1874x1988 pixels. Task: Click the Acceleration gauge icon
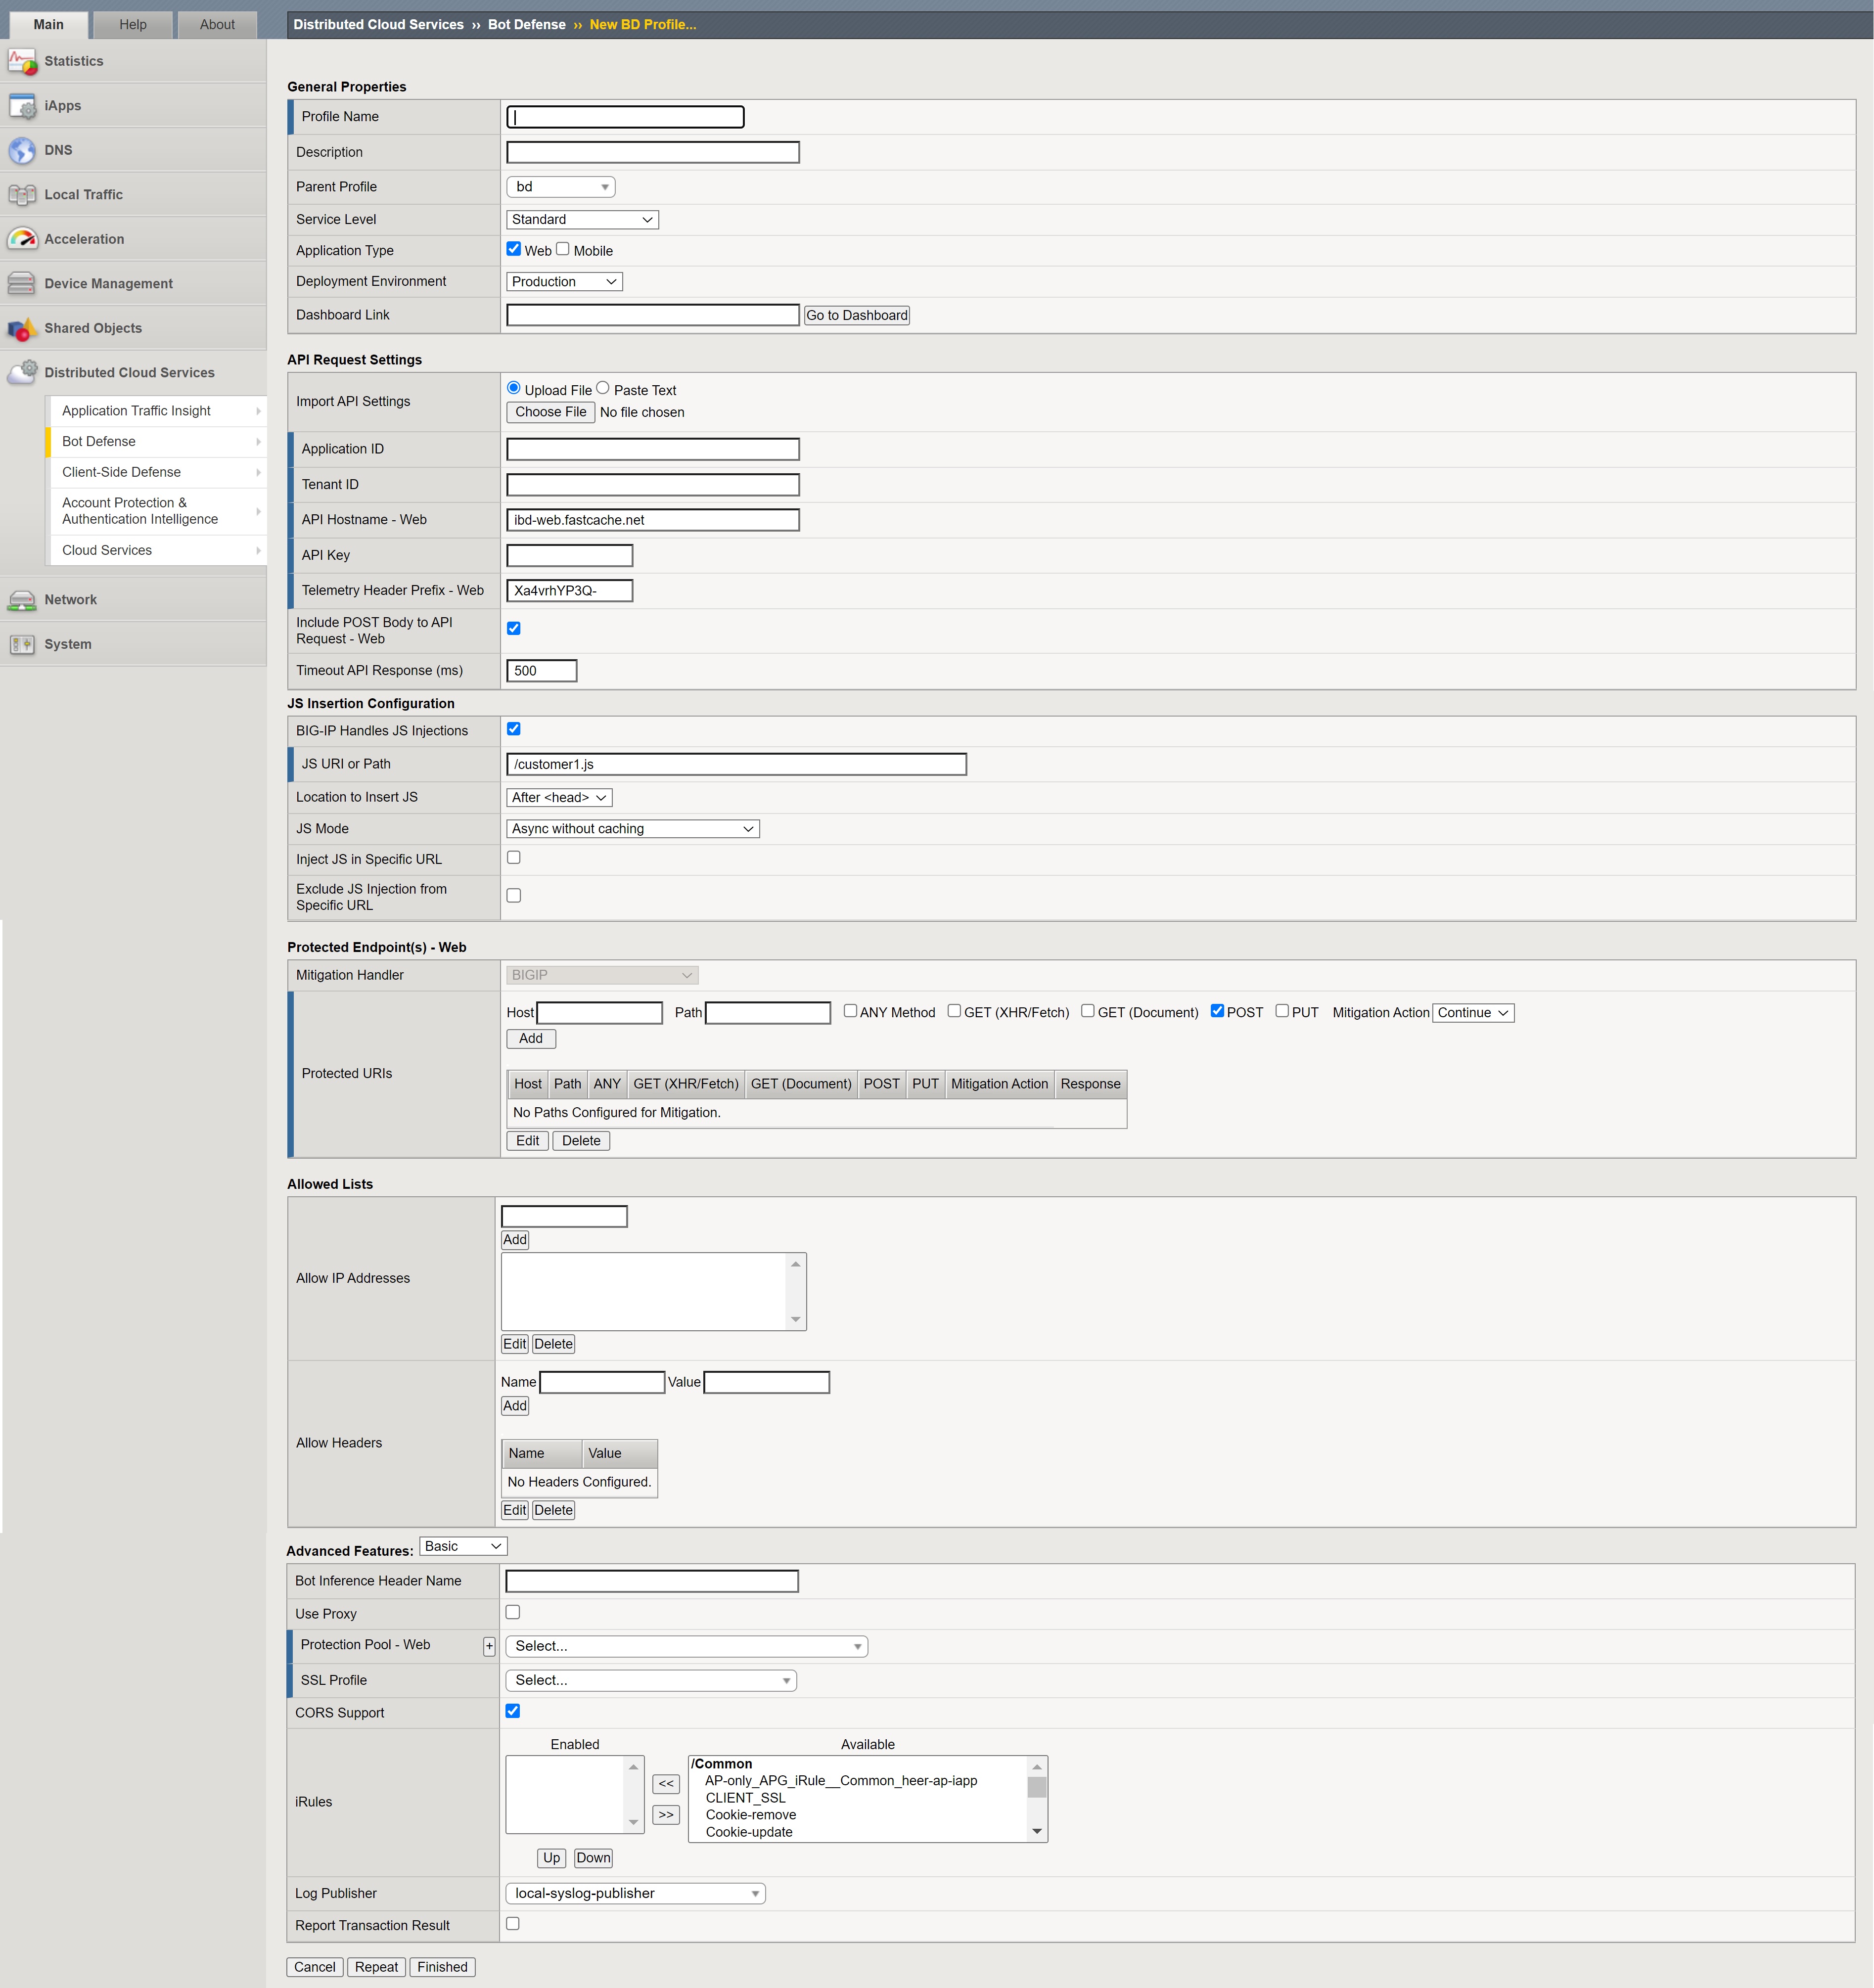22,239
